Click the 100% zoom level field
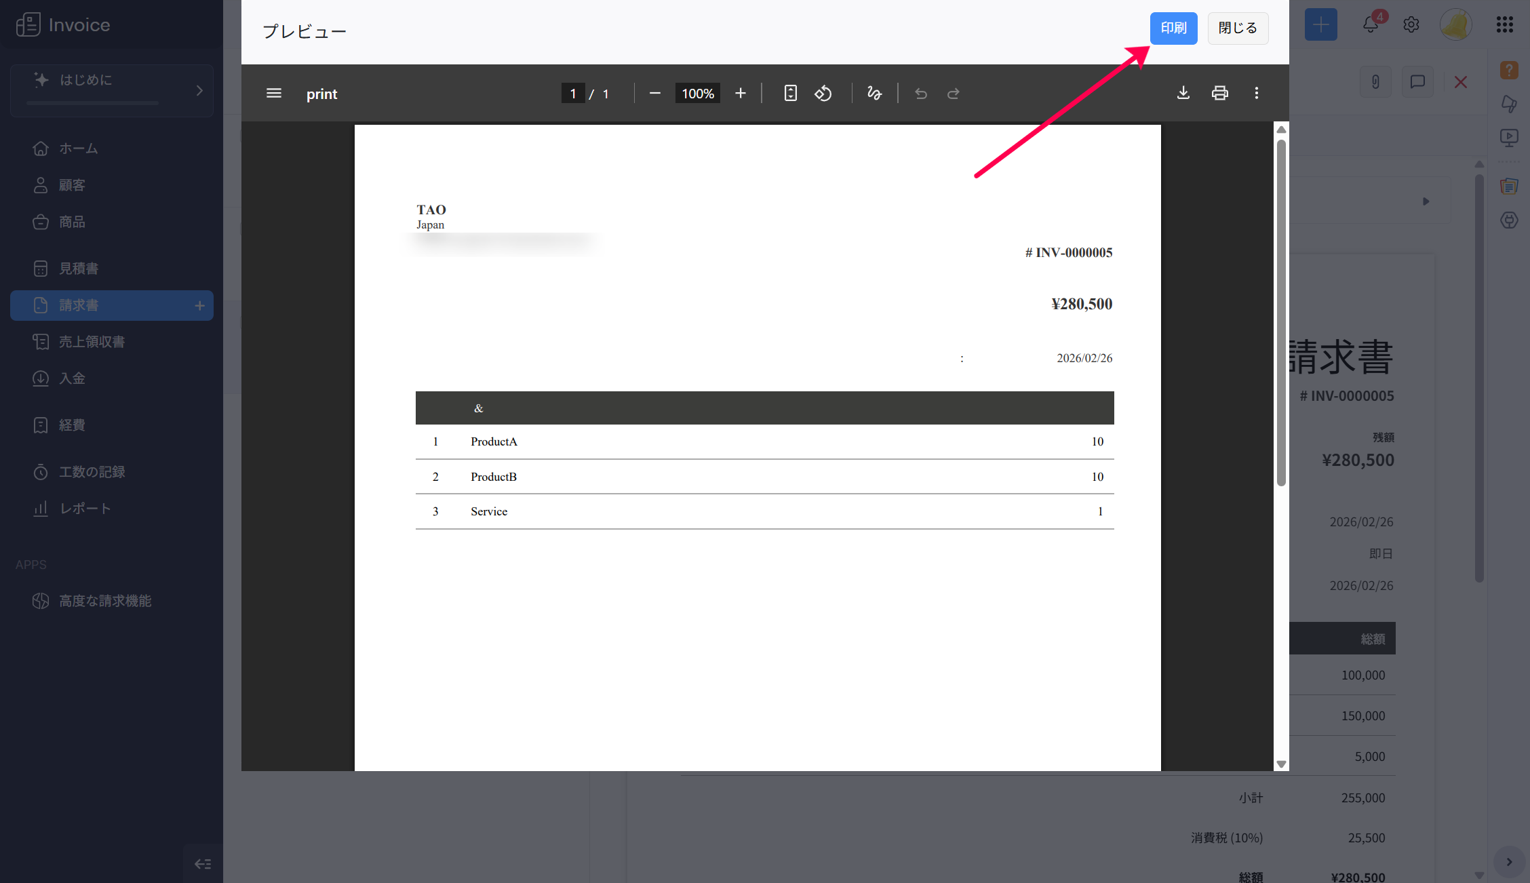Screen dimensions: 1530x883 (697, 94)
